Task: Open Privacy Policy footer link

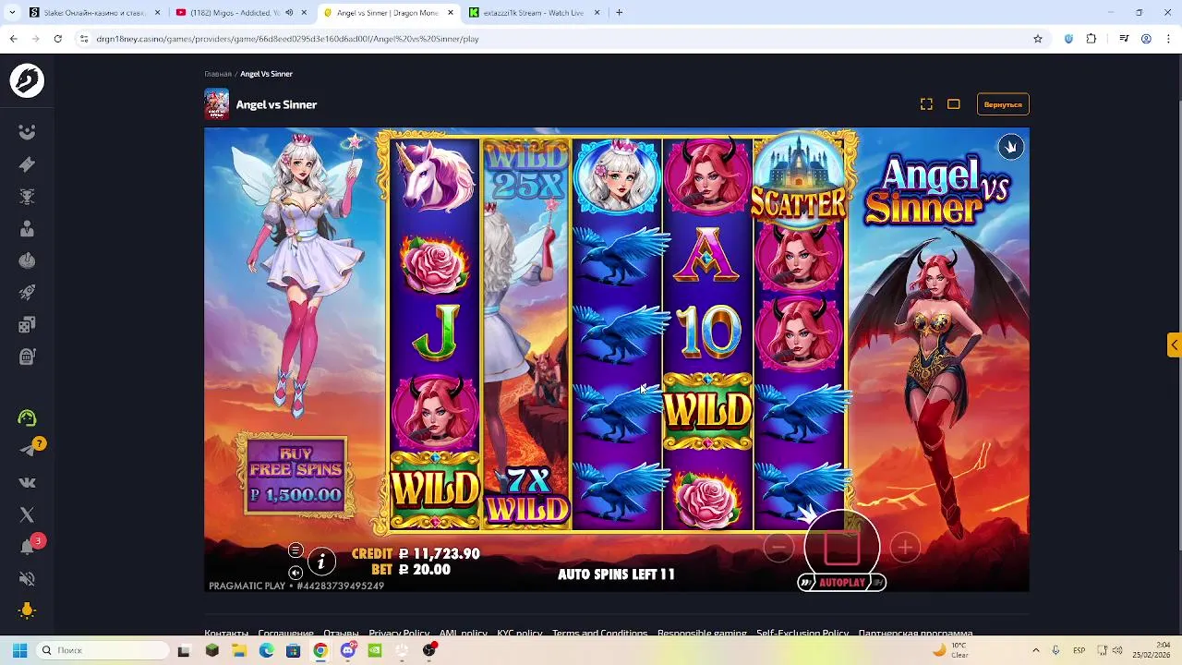Action: [x=399, y=634]
